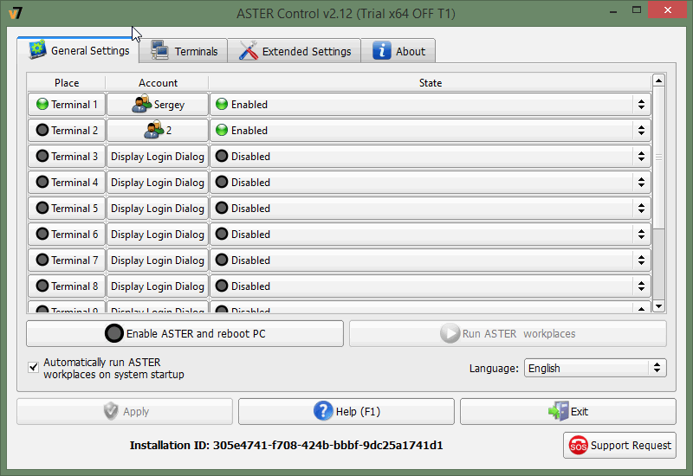
Task: Click the Apply button
Action: click(x=125, y=412)
